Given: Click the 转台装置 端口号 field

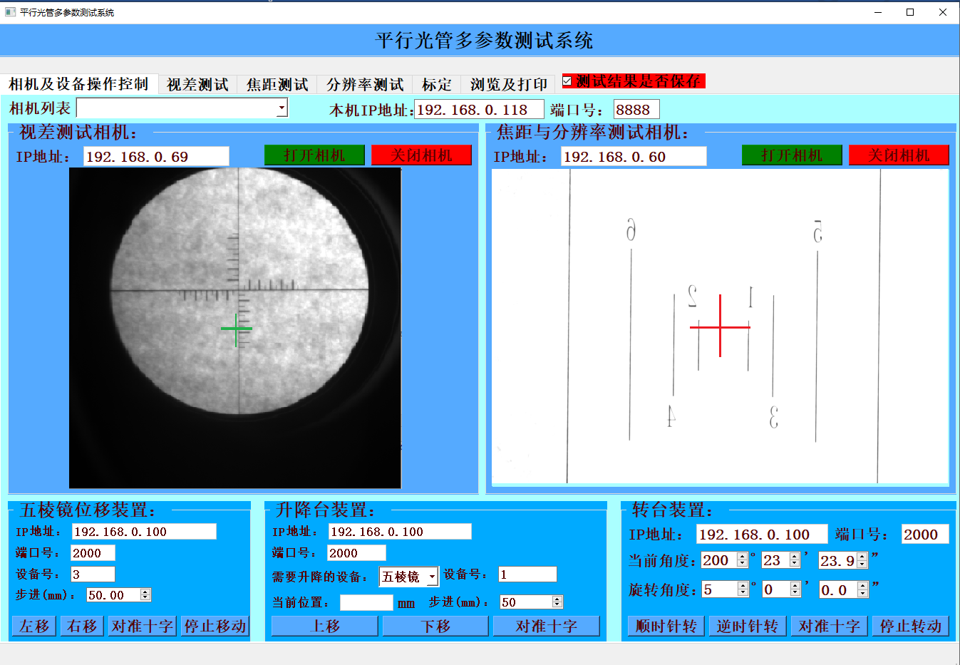Looking at the screenshot, I should tap(925, 535).
